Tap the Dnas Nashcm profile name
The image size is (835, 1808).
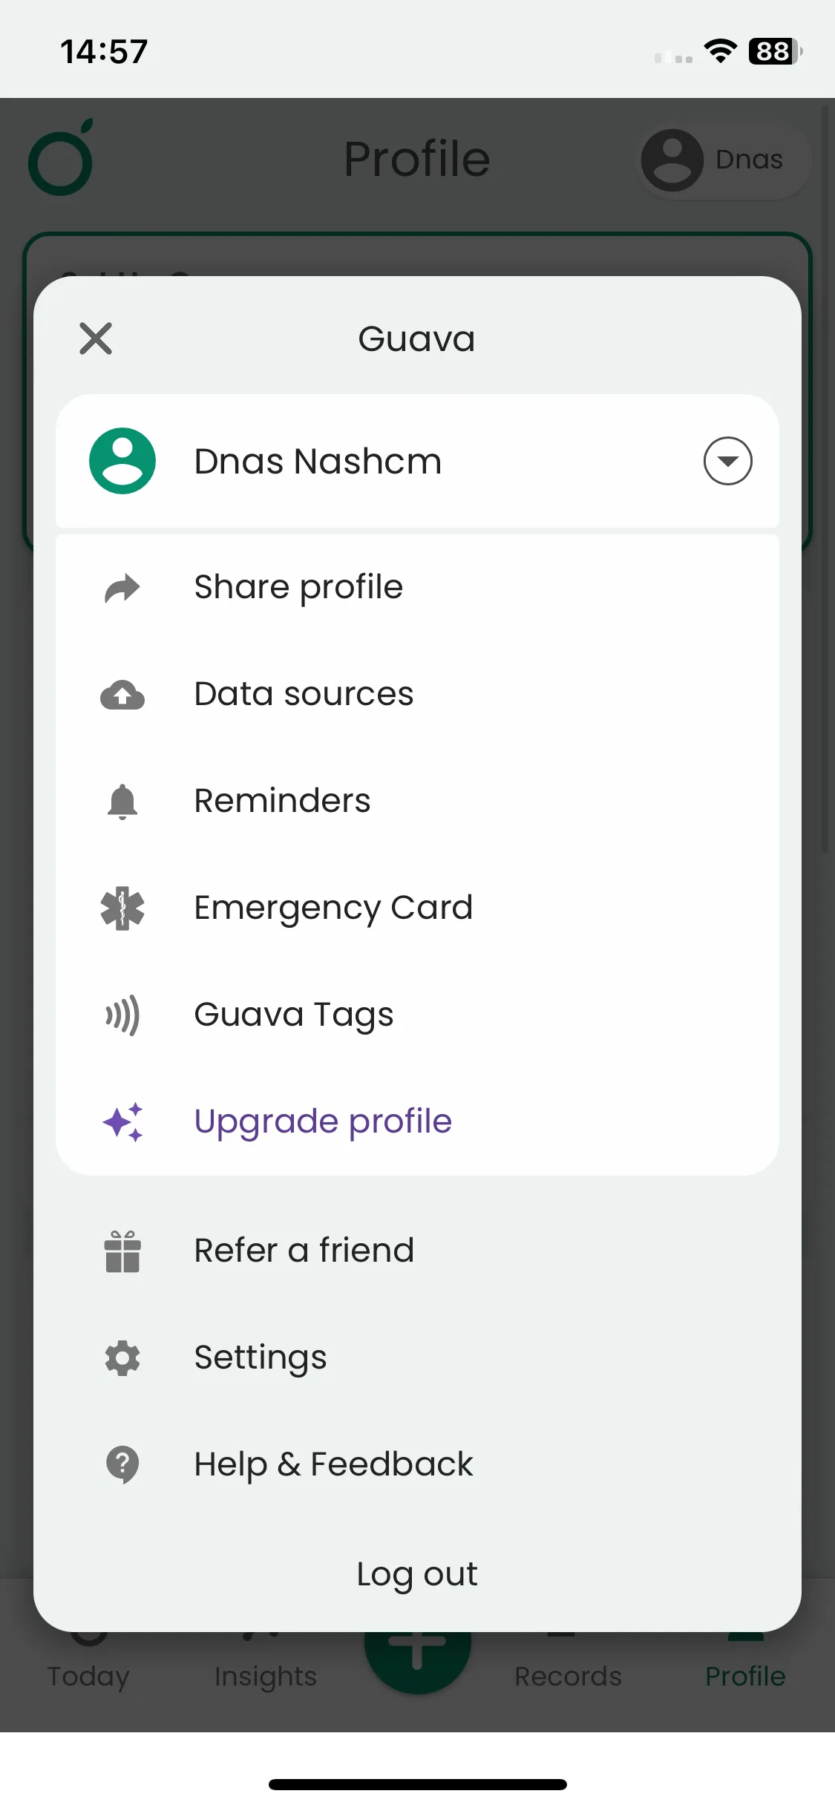(x=318, y=462)
